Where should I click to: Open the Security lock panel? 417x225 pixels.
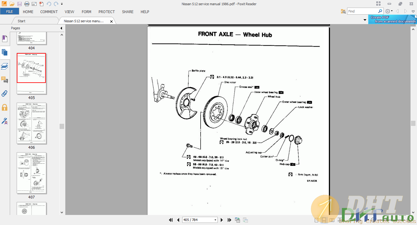pos(5,107)
